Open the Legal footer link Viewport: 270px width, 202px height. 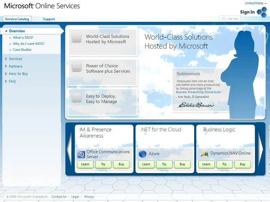[x=75, y=197]
